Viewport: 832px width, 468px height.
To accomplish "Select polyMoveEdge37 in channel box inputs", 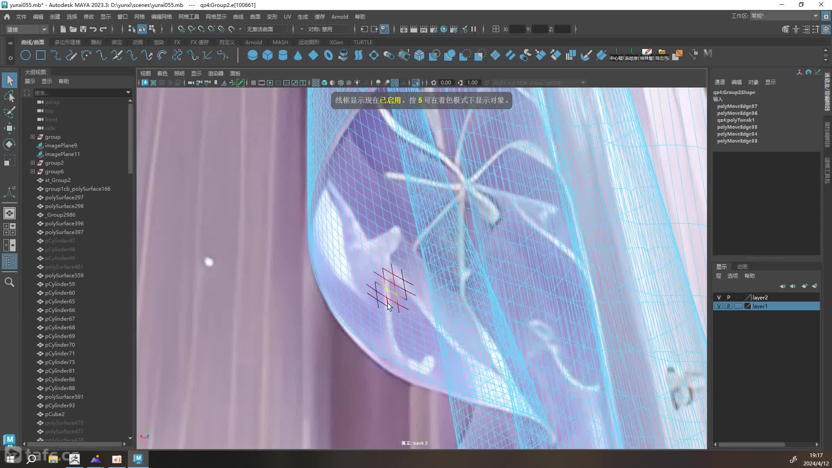I will (737, 106).
